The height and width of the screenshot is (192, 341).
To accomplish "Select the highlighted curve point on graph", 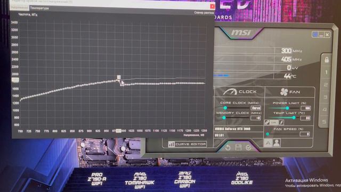I will tap(119, 77).
